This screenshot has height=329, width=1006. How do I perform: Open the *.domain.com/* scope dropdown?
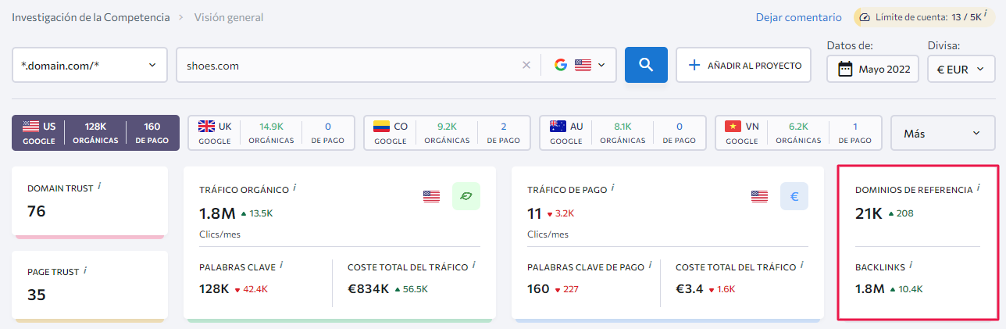pyautogui.click(x=90, y=66)
